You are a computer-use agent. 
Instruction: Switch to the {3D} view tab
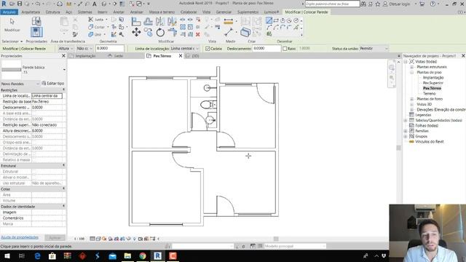(x=195, y=56)
